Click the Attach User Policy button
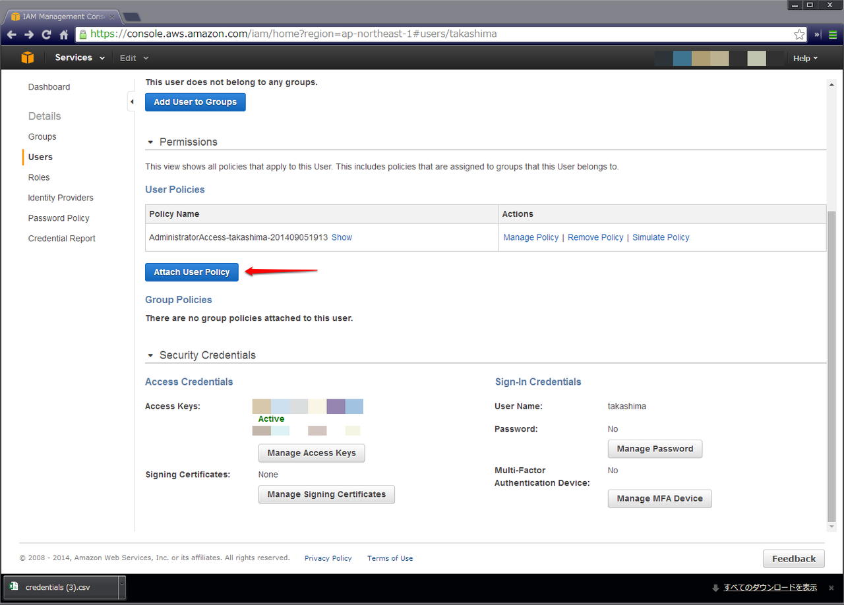The height and width of the screenshot is (605, 844). [x=192, y=272]
